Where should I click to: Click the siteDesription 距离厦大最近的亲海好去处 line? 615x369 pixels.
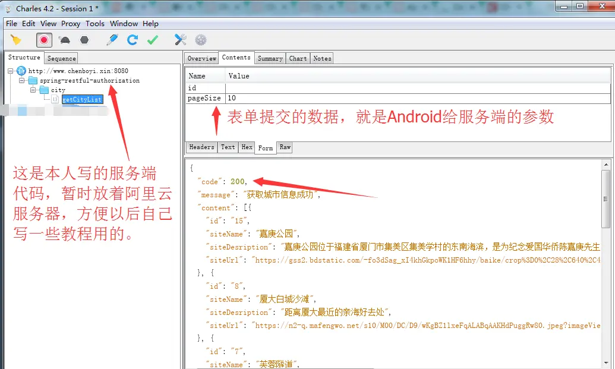click(x=299, y=312)
